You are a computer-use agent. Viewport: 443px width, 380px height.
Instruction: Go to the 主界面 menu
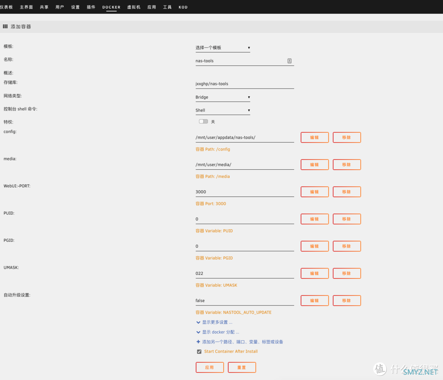pos(26,7)
